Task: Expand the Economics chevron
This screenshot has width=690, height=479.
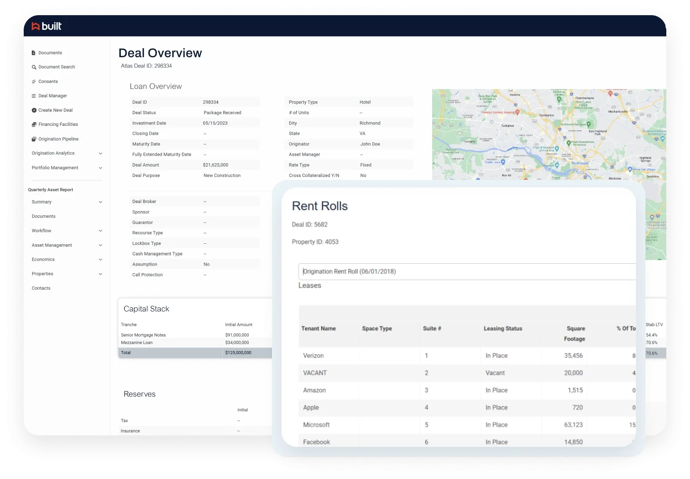Action: [x=100, y=259]
